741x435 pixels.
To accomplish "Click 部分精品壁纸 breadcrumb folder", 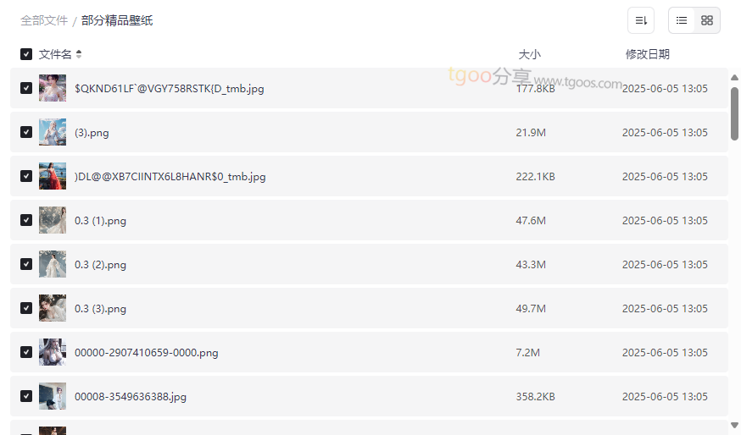I will click(117, 21).
